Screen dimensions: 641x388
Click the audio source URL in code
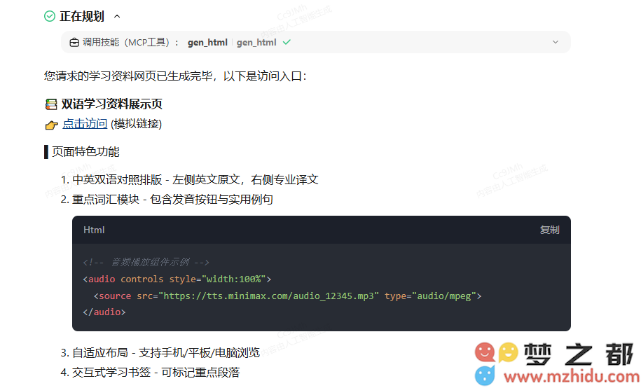[x=268, y=296]
